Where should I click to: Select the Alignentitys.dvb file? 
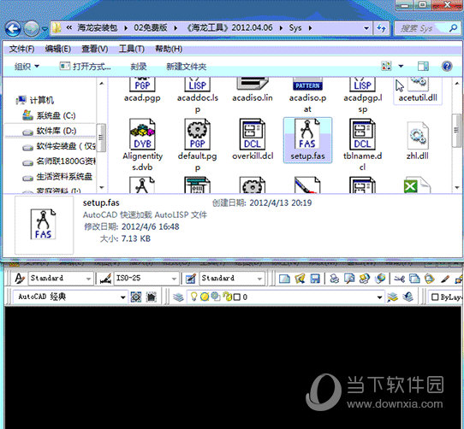[143, 144]
